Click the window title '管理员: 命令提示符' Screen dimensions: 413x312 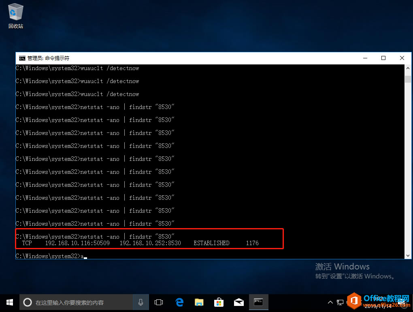tap(49, 58)
